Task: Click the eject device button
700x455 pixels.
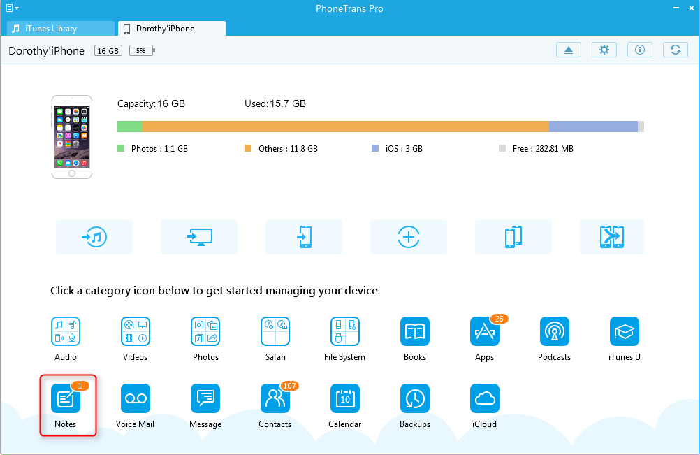Action: 569,50
